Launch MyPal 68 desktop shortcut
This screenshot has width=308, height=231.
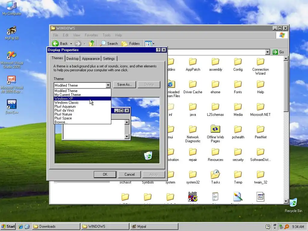pyautogui.click(x=12, y=33)
